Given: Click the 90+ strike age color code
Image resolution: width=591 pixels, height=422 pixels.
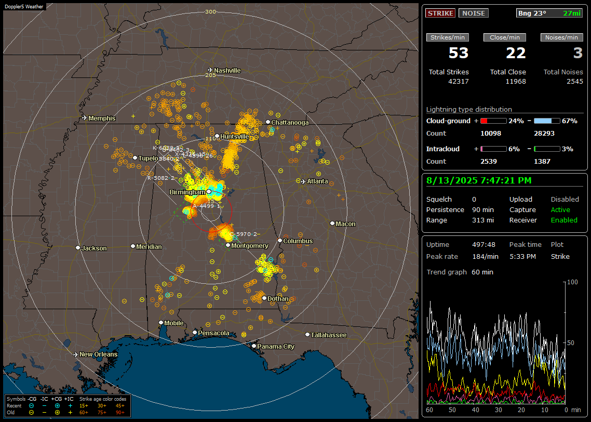Looking at the screenshot, I should pyautogui.click(x=120, y=413).
